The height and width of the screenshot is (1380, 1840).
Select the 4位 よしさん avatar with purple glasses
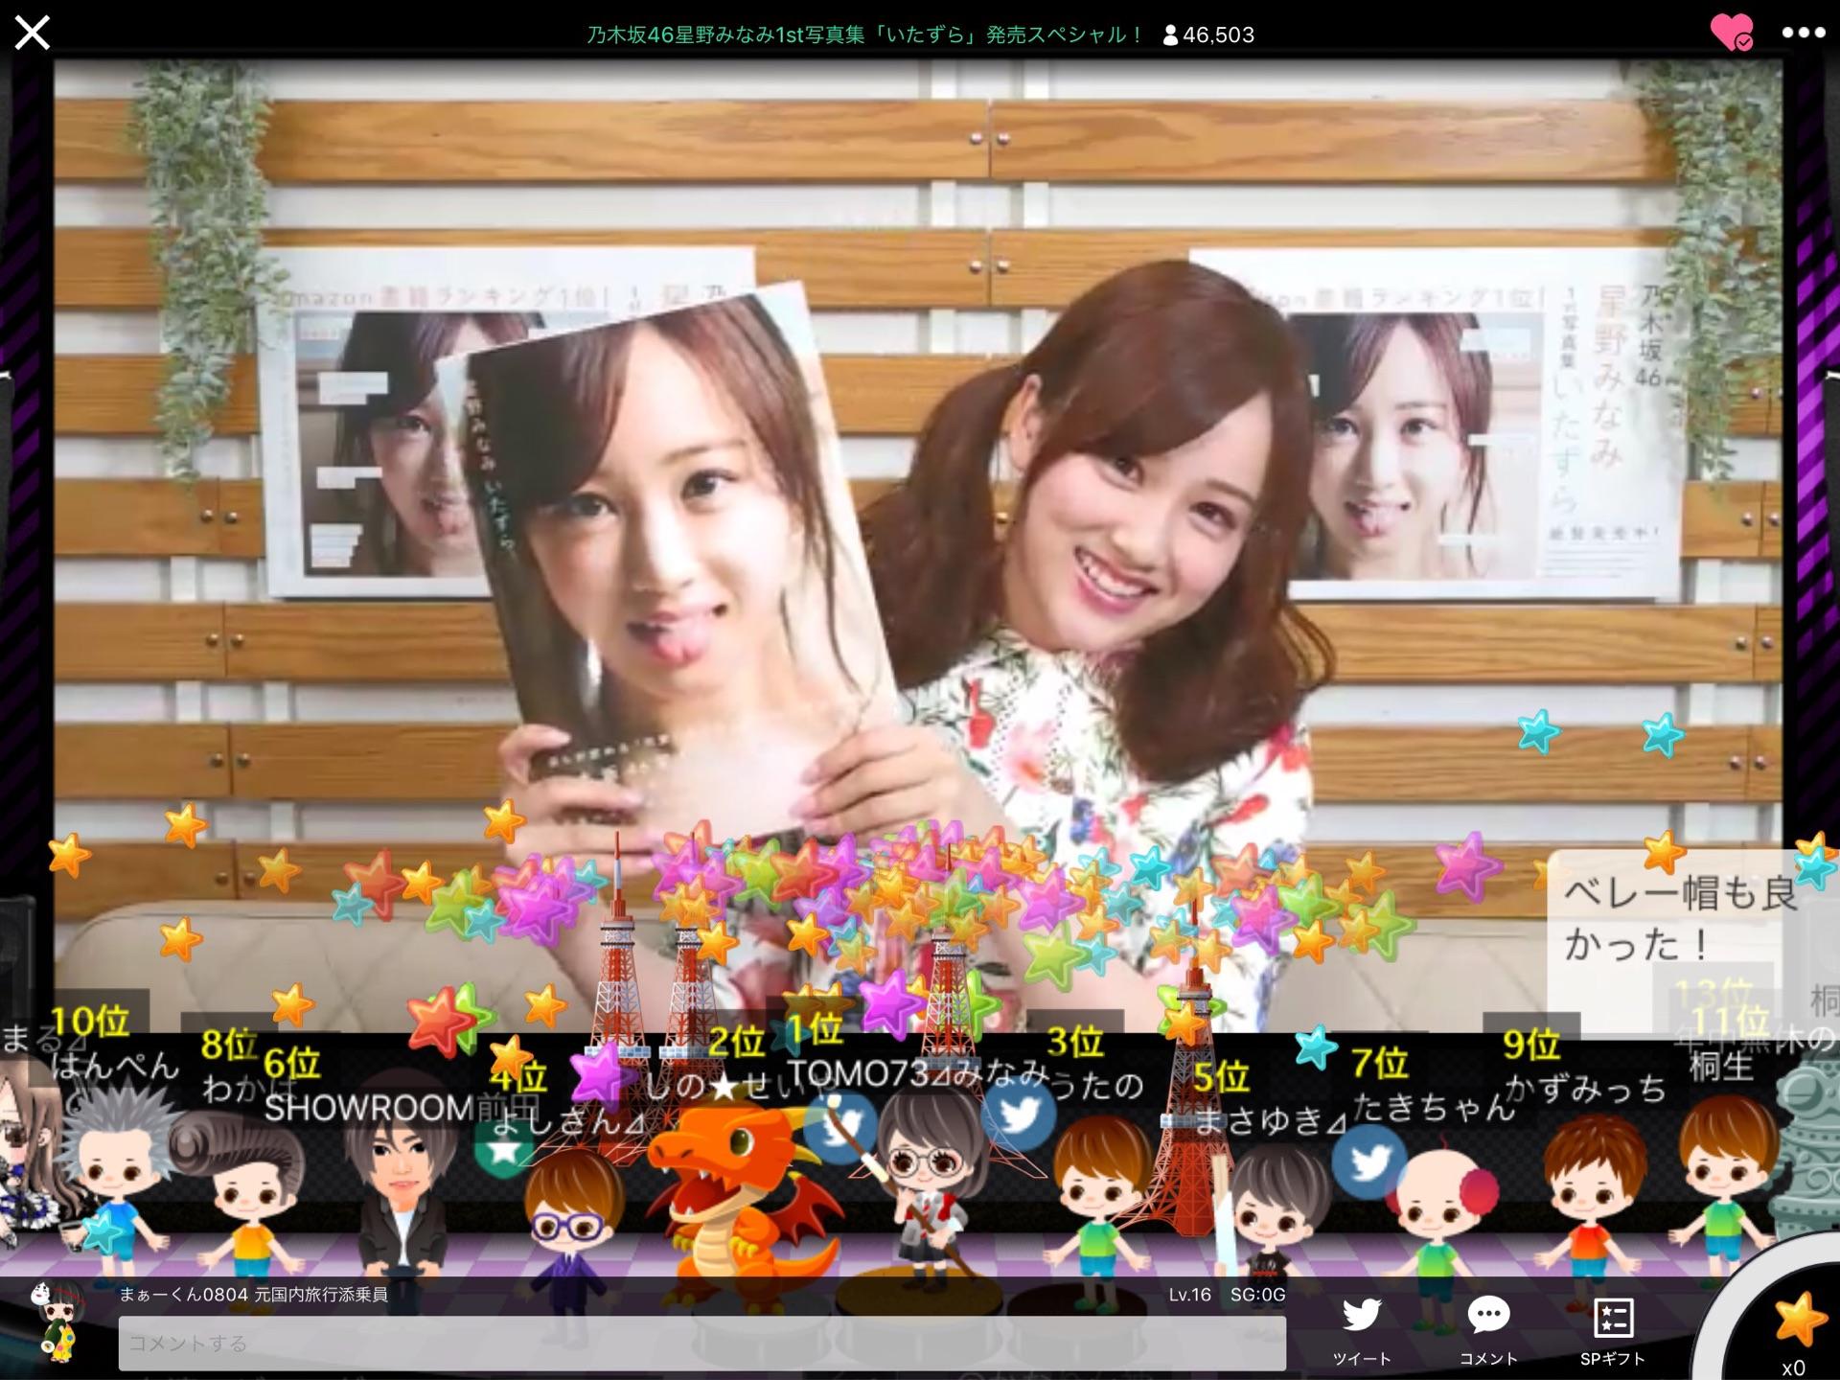[x=570, y=1231]
